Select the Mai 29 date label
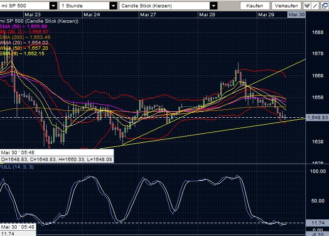 coord(266,14)
